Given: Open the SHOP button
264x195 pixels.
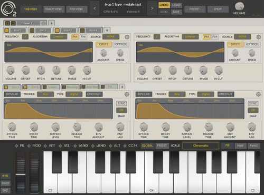Looking at the screenshot, I should click(218, 9).
